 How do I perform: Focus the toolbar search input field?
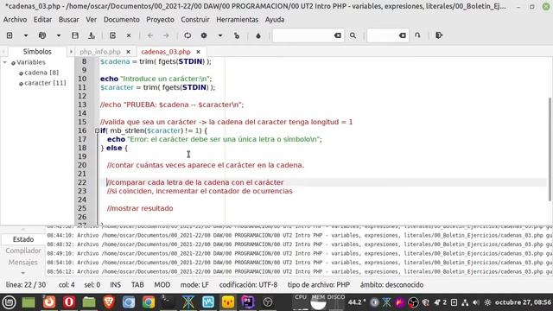click(x=303, y=35)
